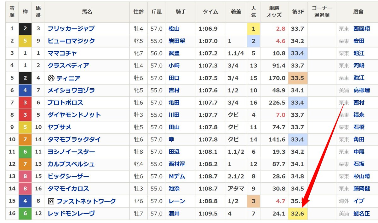
Task: Open horse link タマモブラックタイ
Action: 74,139
